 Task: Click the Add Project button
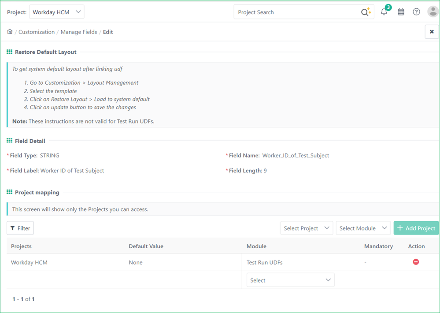click(x=416, y=228)
